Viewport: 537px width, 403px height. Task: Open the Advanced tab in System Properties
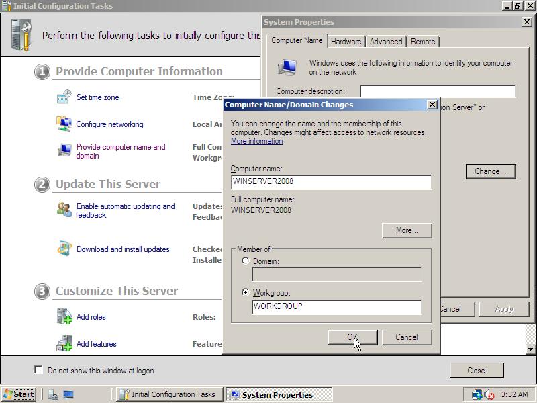point(386,42)
